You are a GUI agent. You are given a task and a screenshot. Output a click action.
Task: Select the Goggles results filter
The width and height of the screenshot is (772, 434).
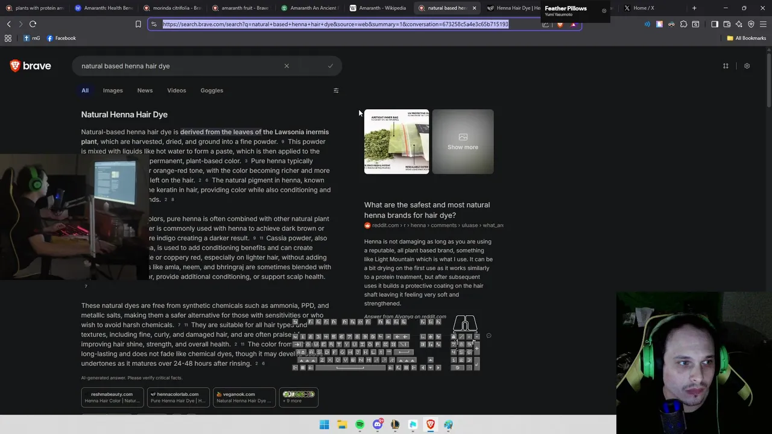click(x=212, y=90)
